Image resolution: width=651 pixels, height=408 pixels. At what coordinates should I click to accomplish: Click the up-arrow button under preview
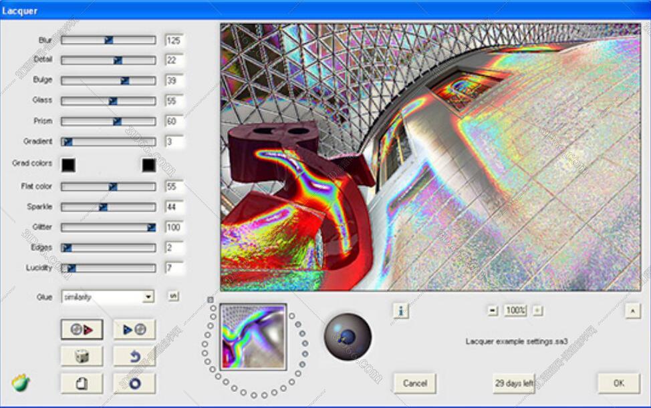click(632, 311)
